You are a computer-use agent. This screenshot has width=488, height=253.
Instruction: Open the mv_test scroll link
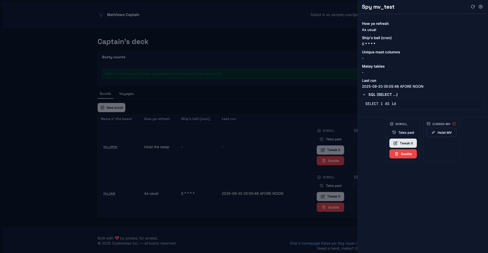click(109, 194)
